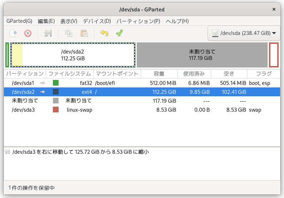This screenshot has height=198, width=284.
Task: Click the swap flag cell
Action: point(255,110)
